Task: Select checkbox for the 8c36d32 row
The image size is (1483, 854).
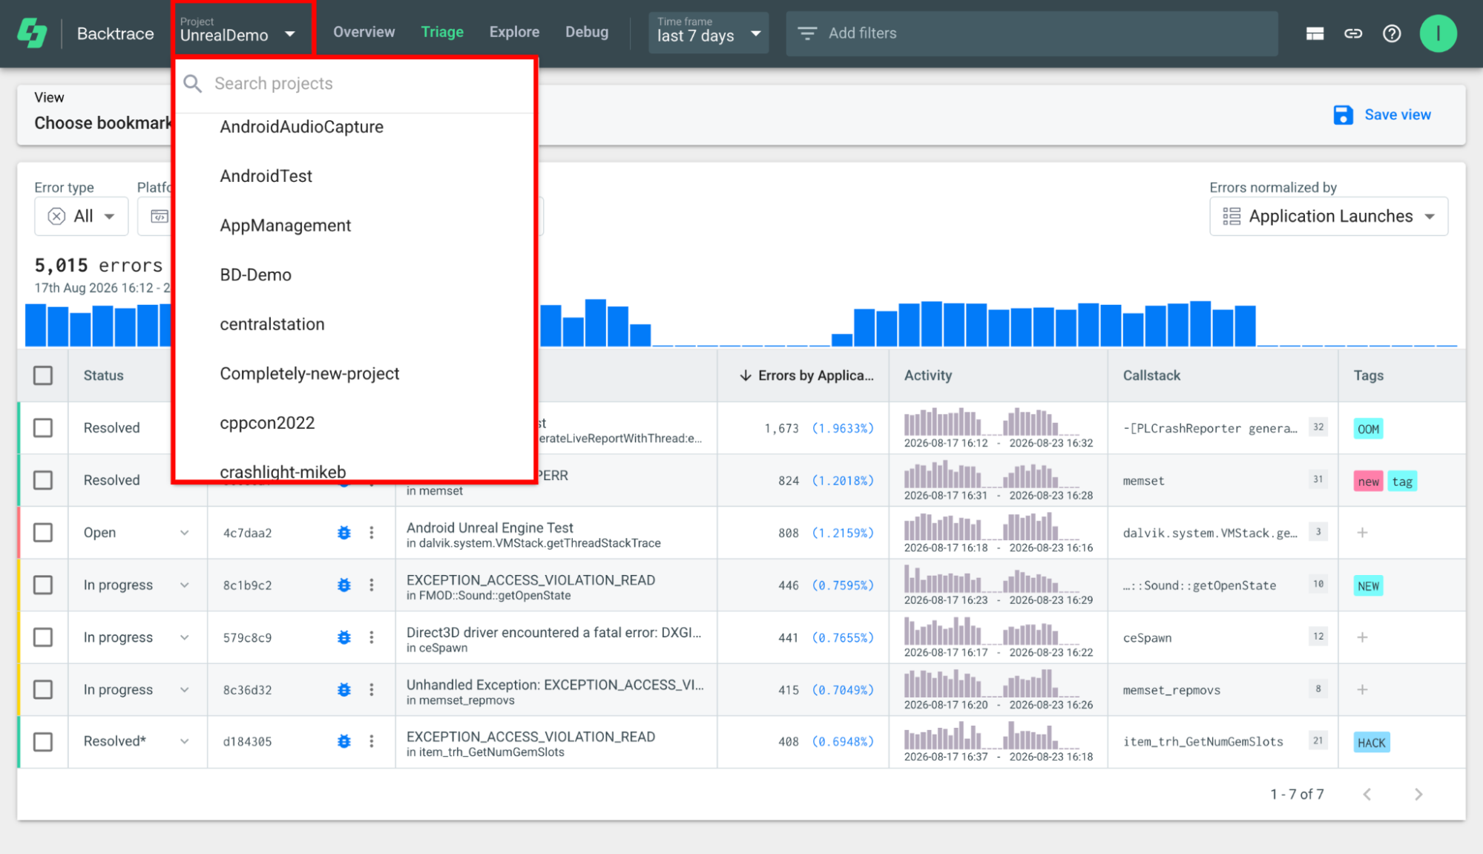Action: point(43,690)
